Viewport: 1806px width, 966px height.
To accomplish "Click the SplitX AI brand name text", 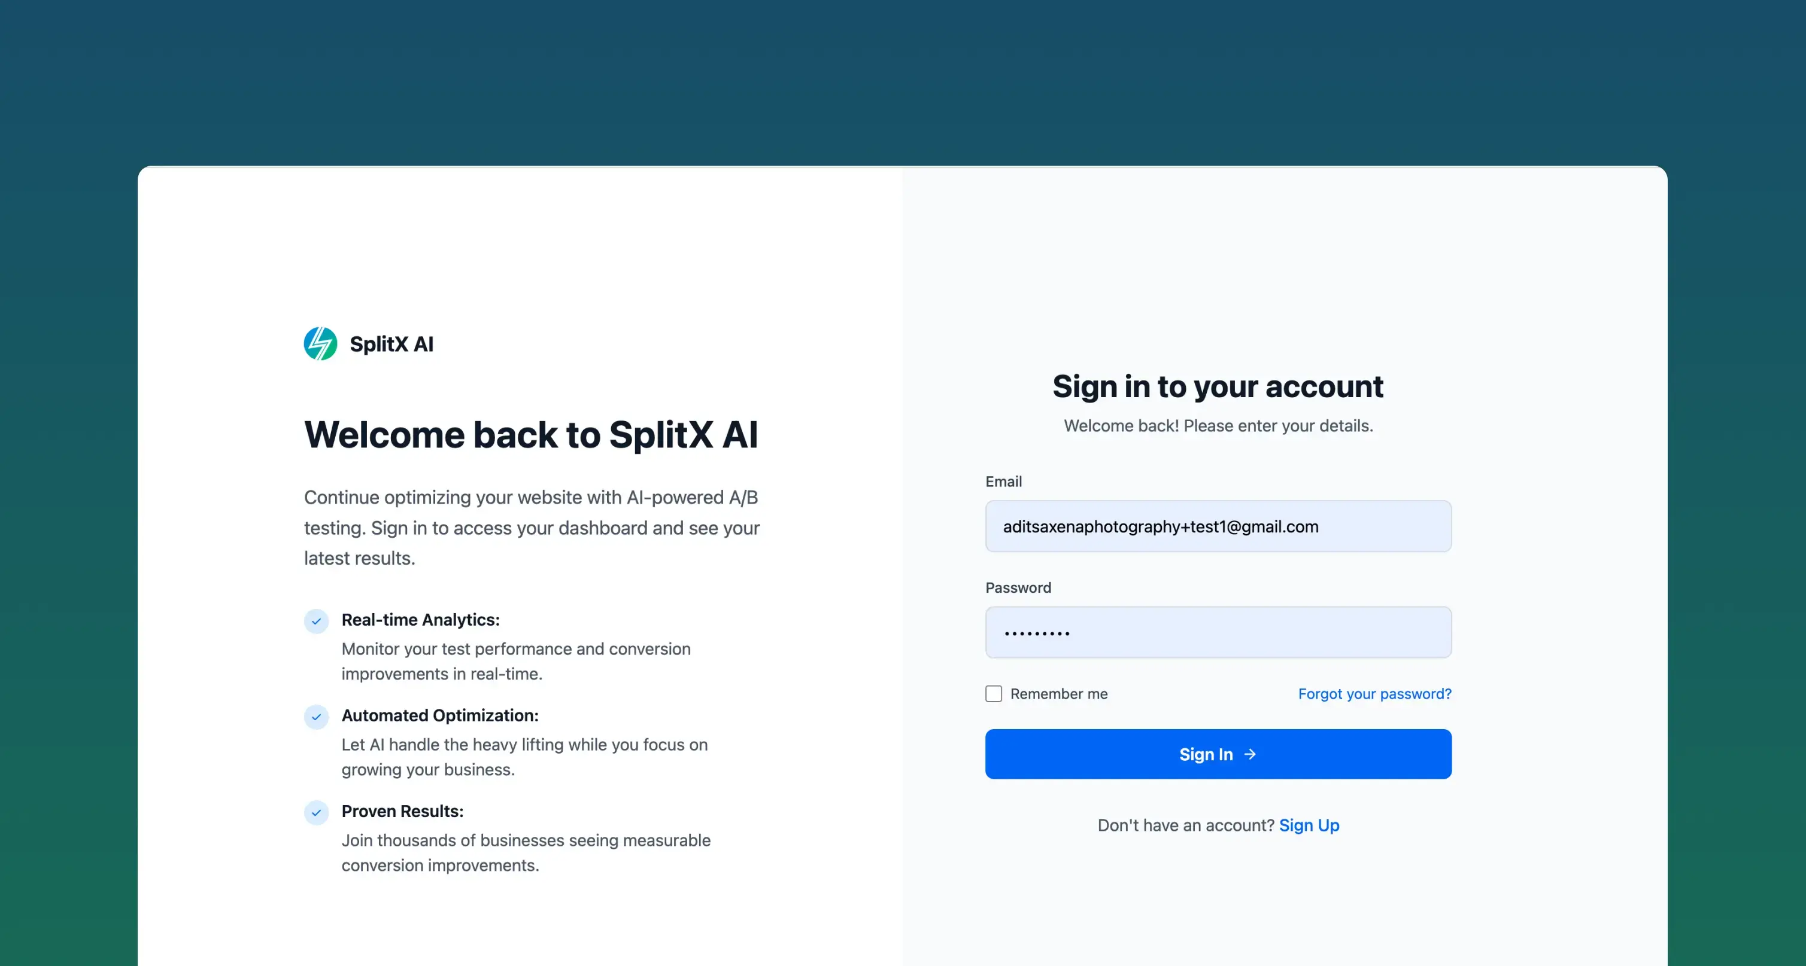I will (x=392, y=343).
